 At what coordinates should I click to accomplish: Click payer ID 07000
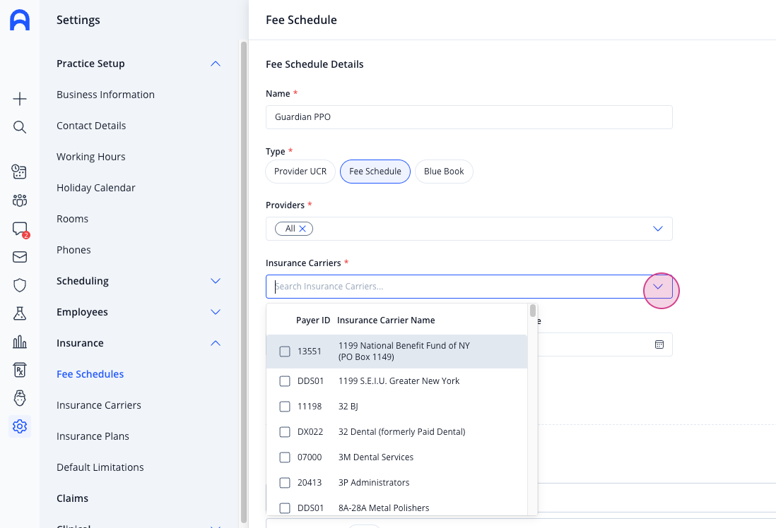(310, 457)
